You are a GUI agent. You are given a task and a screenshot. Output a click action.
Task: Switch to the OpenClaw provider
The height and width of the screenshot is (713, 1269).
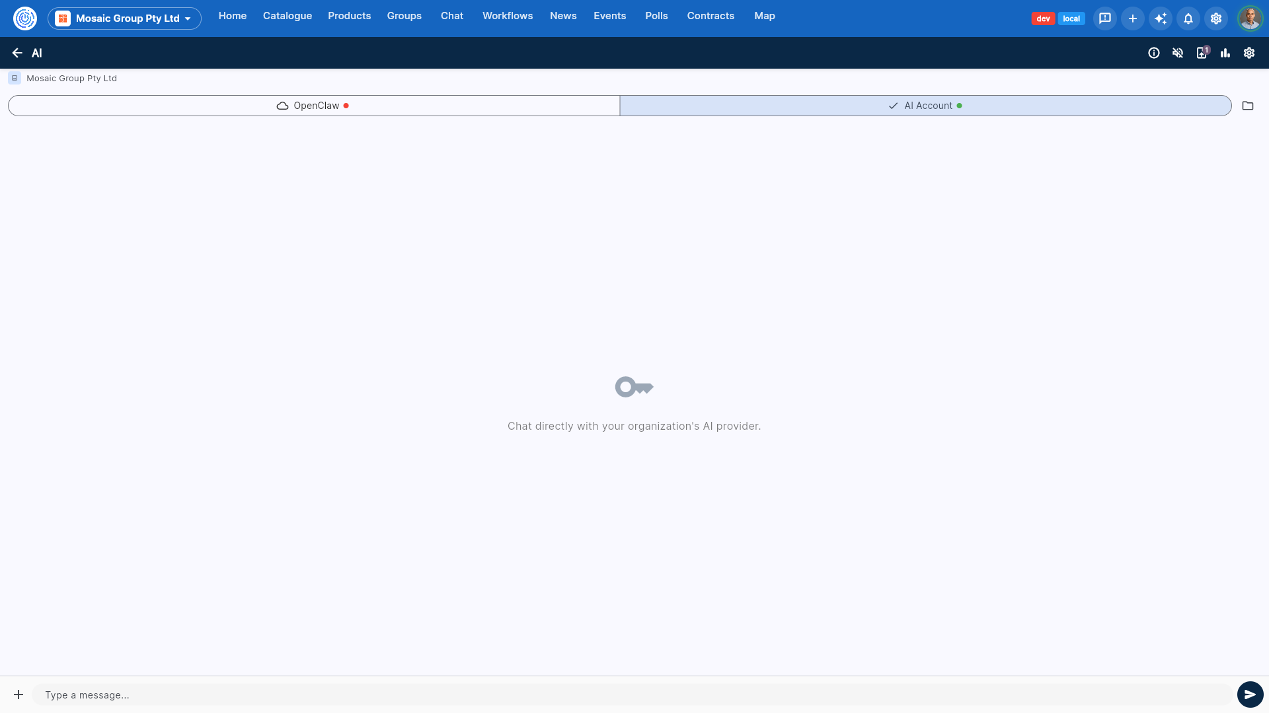[314, 106]
